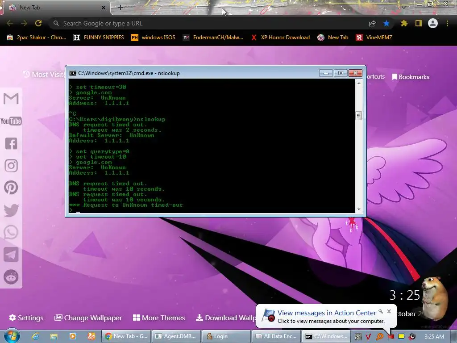457x343 pixels.
Task: Open the Twitter sidebar shortcut
Action: pyautogui.click(x=11, y=210)
